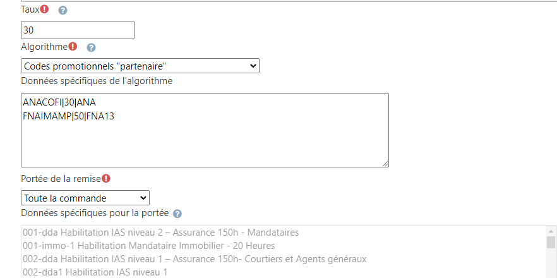Click the list scrollbar thumb

tap(551, 243)
